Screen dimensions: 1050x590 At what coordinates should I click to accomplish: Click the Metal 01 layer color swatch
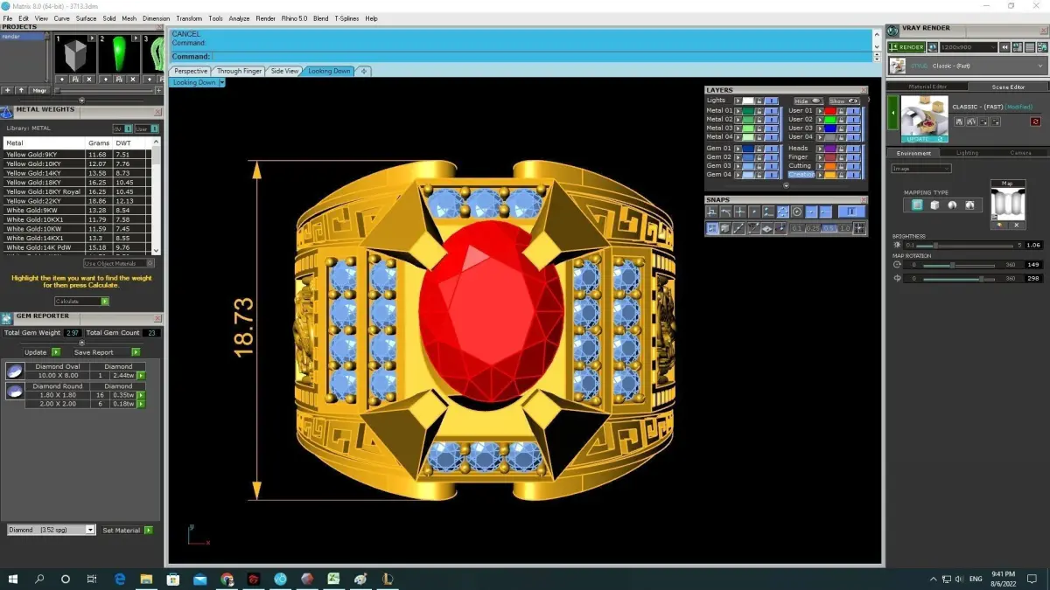pyautogui.click(x=748, y=111)
